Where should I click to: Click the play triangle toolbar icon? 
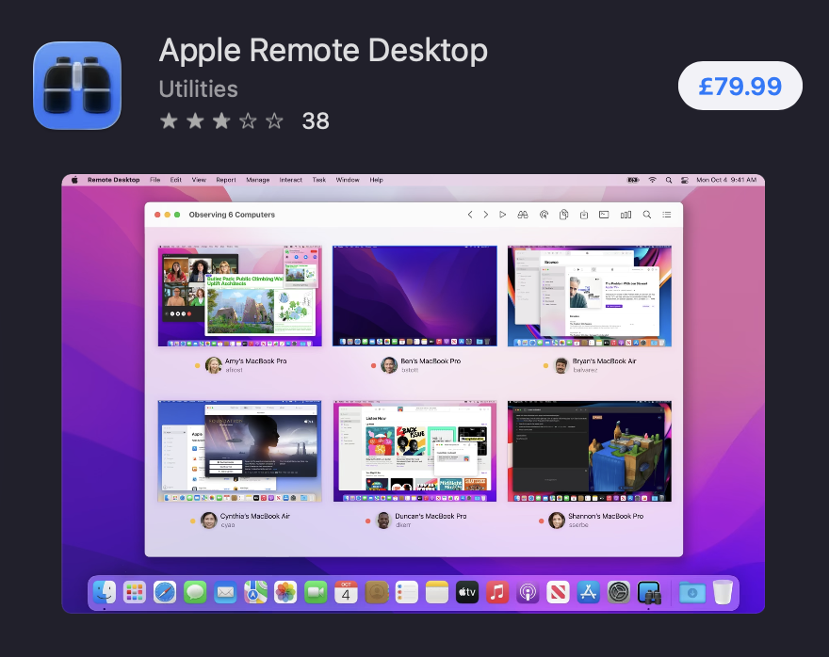[x=502, y=215]
